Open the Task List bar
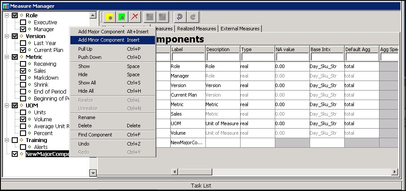The image size is (406, 191). (x=201, y=185)
